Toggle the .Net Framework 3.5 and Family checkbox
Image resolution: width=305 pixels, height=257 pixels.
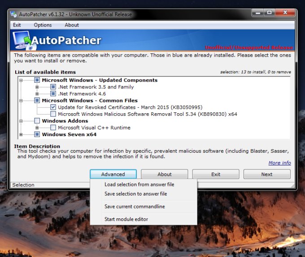pyautogui.click(x=53, y=87)
